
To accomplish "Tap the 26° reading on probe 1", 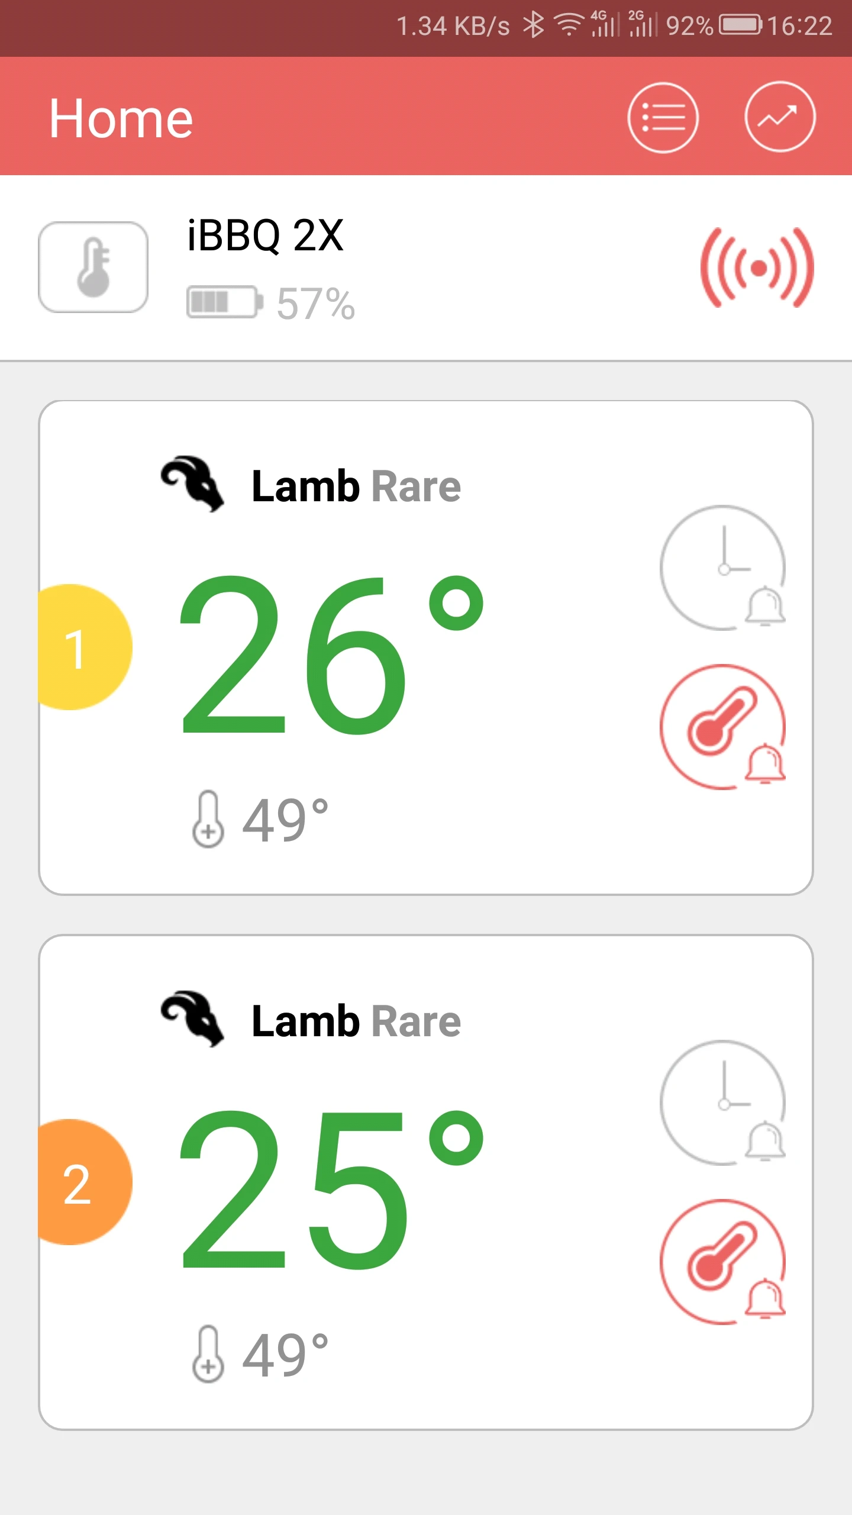I will (x=331, y=654).
